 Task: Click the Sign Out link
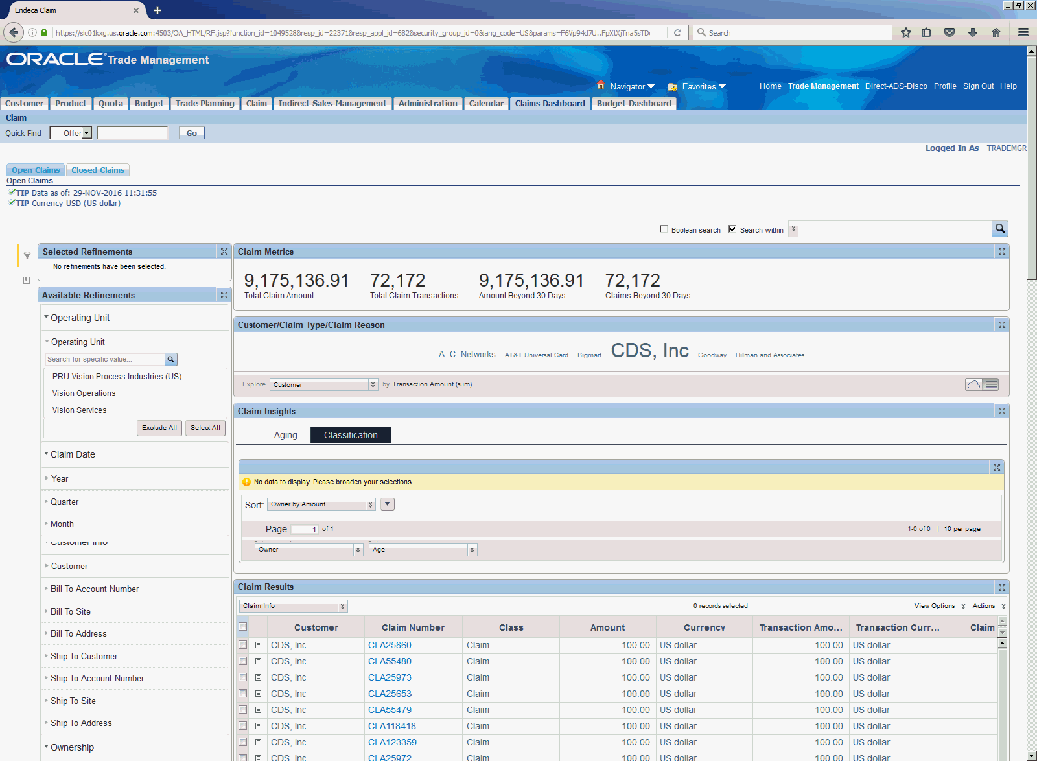(x=978, y=86)
